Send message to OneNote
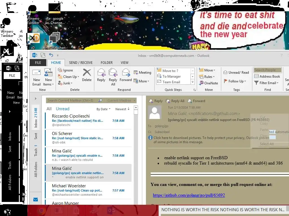 point(209,83)
